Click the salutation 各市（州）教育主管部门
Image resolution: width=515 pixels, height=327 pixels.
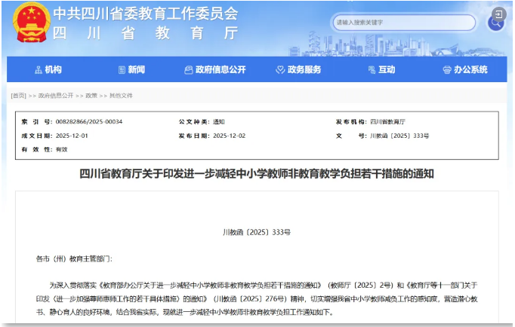pyautogui.click(x=74, y=259)
